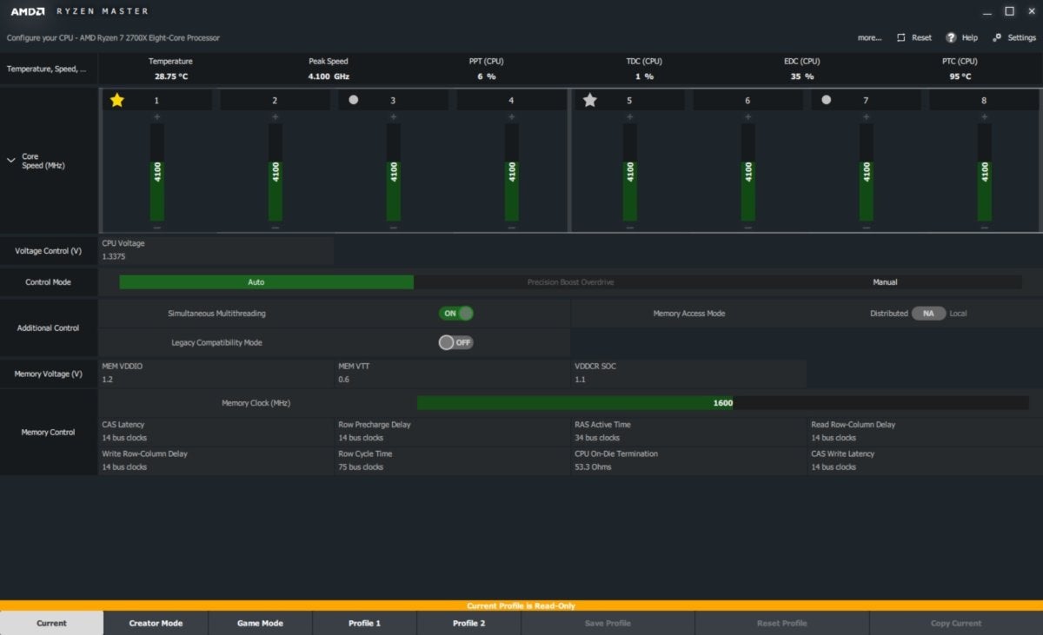Decrease core 8 speed with minus
The height and width of the screenshot is (635, 1043).
(x=985, y=228)
